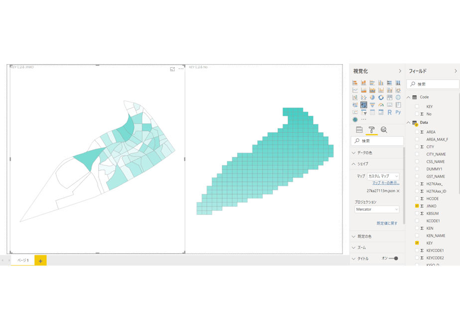Viewport: 460px width, 329px height.
Task: Check the AREA field checkbox
Action: pos(417,132)
